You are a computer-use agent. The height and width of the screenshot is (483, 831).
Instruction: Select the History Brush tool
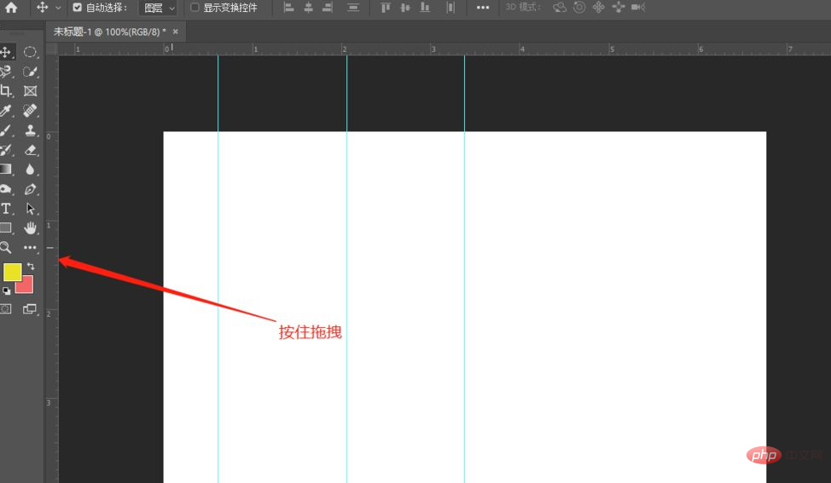6,150
